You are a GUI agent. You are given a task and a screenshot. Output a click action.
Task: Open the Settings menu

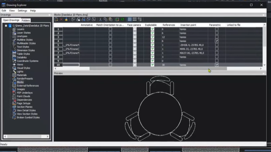[23, 11]
